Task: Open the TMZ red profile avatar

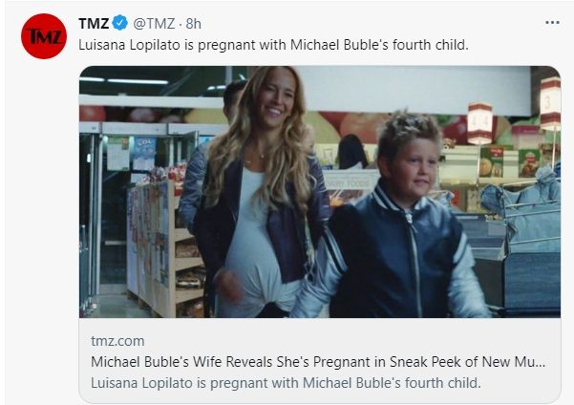Action: (x=44, y=36)
